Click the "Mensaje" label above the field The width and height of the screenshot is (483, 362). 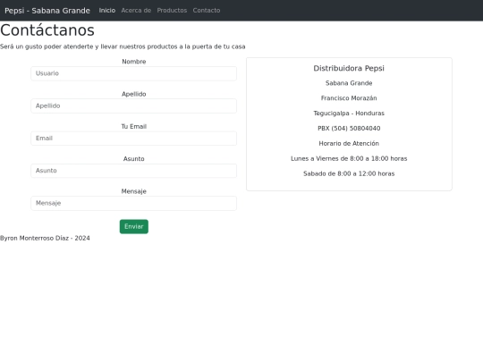pyautogui.click(x=133, y=191)
